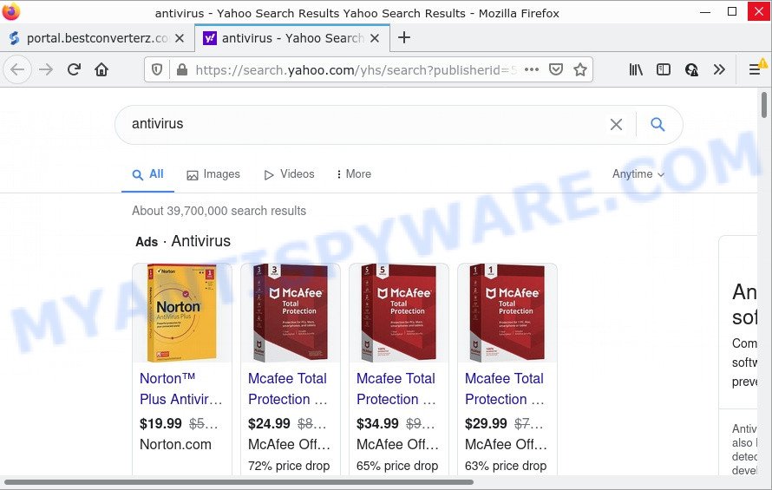Open the Library bookshelf icon
Viewport: 772px width, 490px height.
pos(636,70)
